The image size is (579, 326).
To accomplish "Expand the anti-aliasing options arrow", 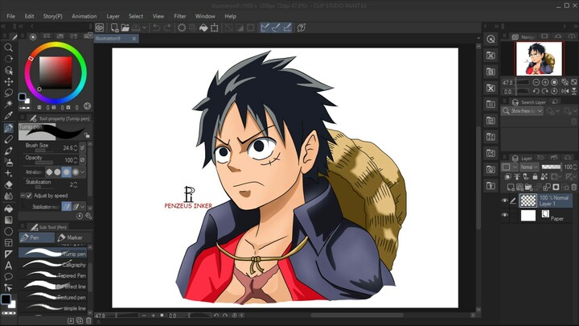I will [x=83, y=172].
